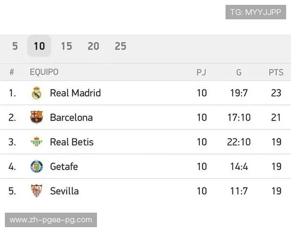Switch to the 15 matchday tab
291x232 pixels.
pos(66,46)
